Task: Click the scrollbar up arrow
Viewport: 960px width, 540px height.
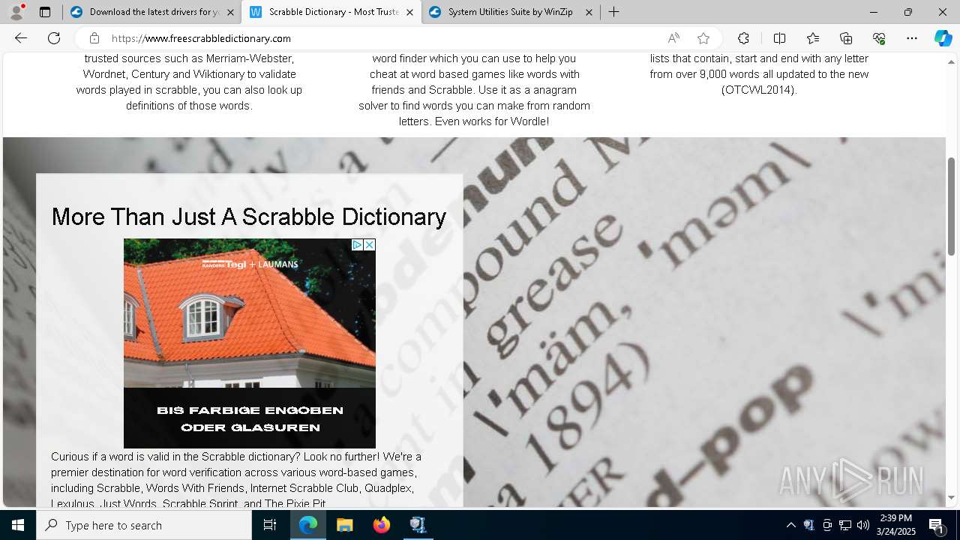Action: coord(952,62)
